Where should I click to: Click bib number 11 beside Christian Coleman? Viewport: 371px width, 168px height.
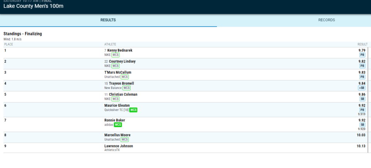click(106, 94)
